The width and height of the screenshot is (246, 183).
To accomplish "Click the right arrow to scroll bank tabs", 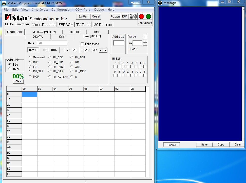I will pos(105,50).
